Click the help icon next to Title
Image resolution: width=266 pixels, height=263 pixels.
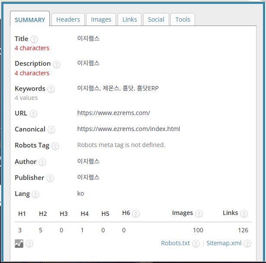click(x=34, y=39)
